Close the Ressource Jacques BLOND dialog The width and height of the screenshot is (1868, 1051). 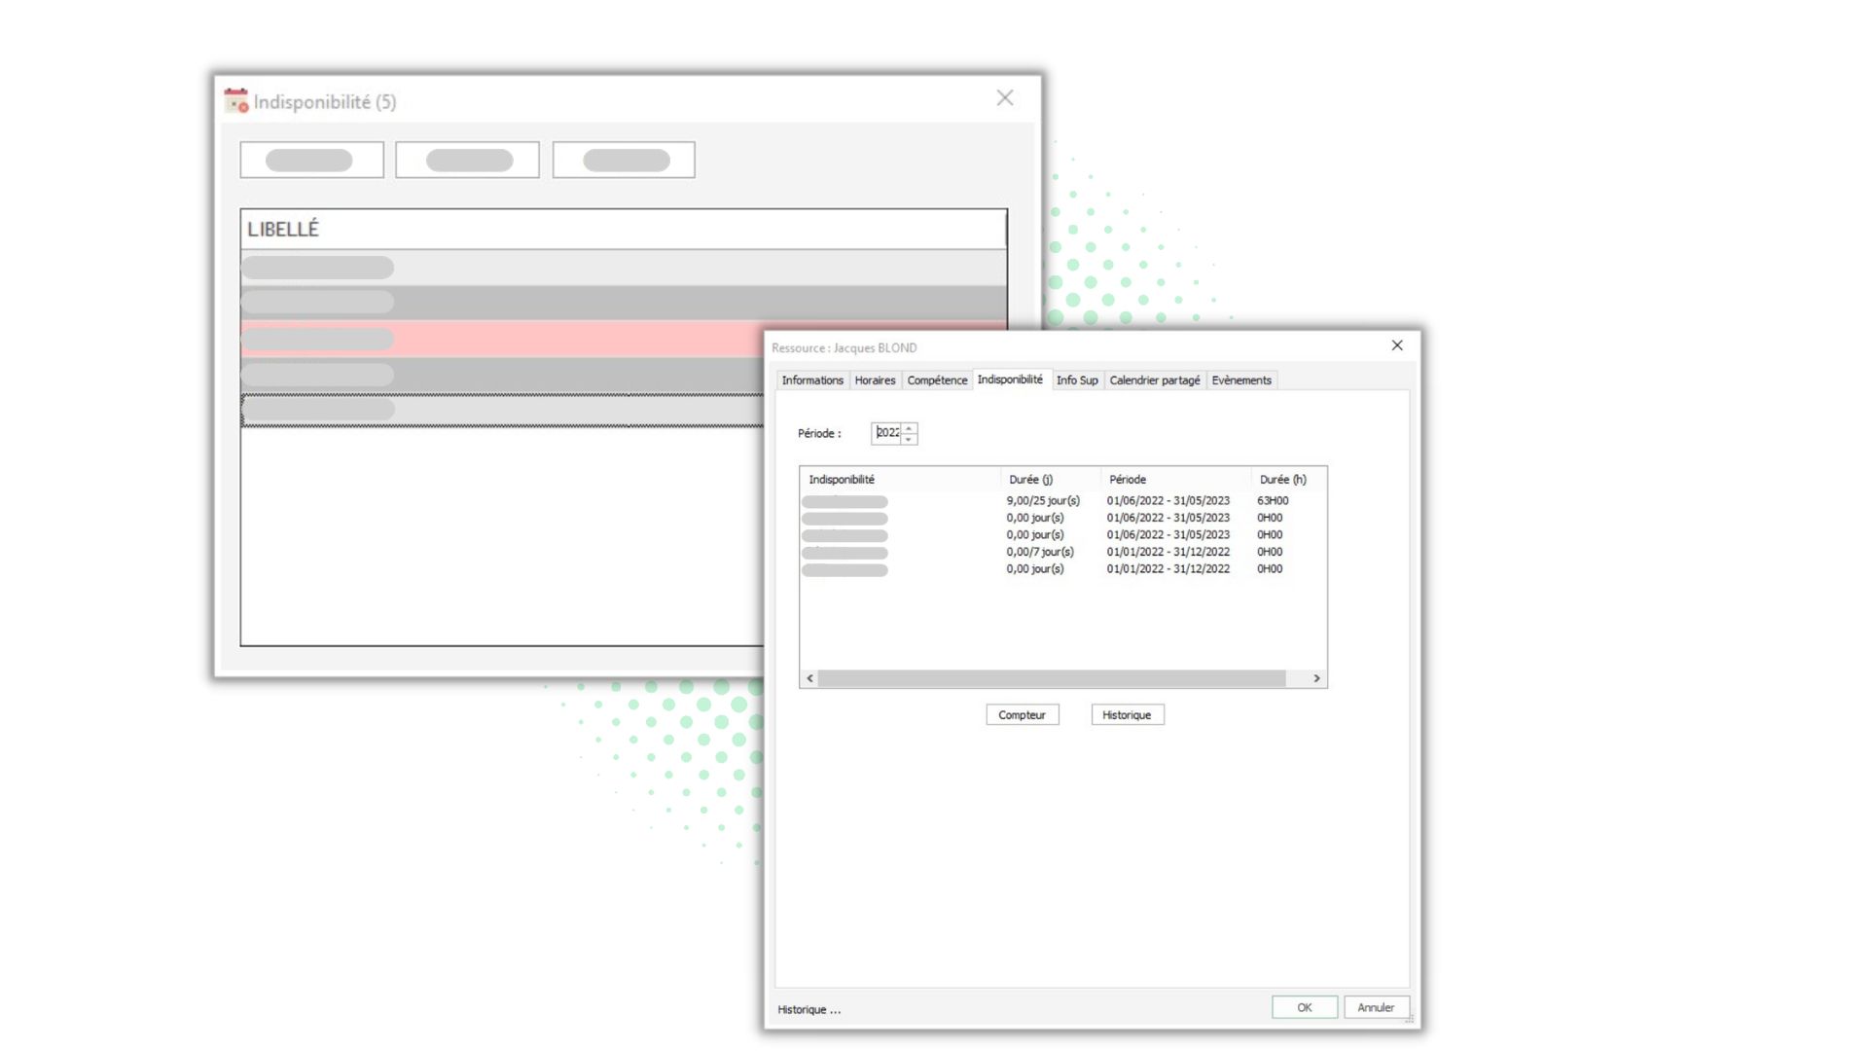pyautogui.click(x=1397, y=345)
